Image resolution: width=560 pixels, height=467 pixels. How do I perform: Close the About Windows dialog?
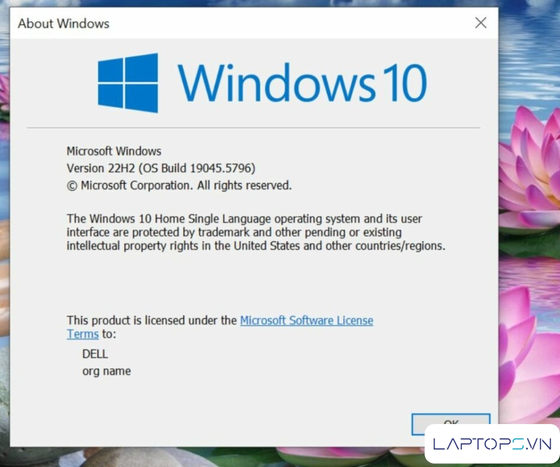pyautogui.click(x=481, y=23)
